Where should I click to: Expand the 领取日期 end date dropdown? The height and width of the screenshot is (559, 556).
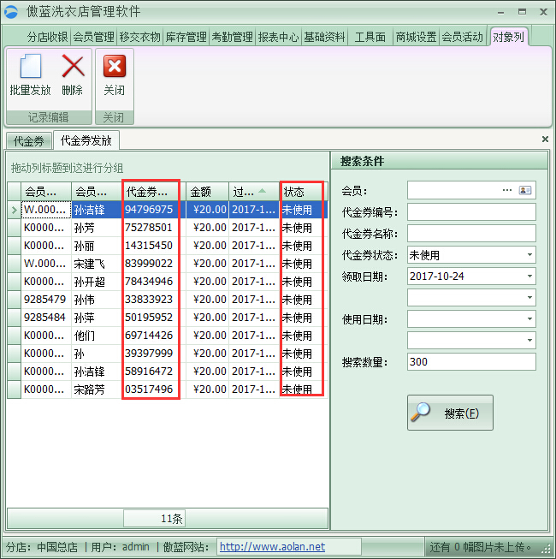click(x=529, y=298)
